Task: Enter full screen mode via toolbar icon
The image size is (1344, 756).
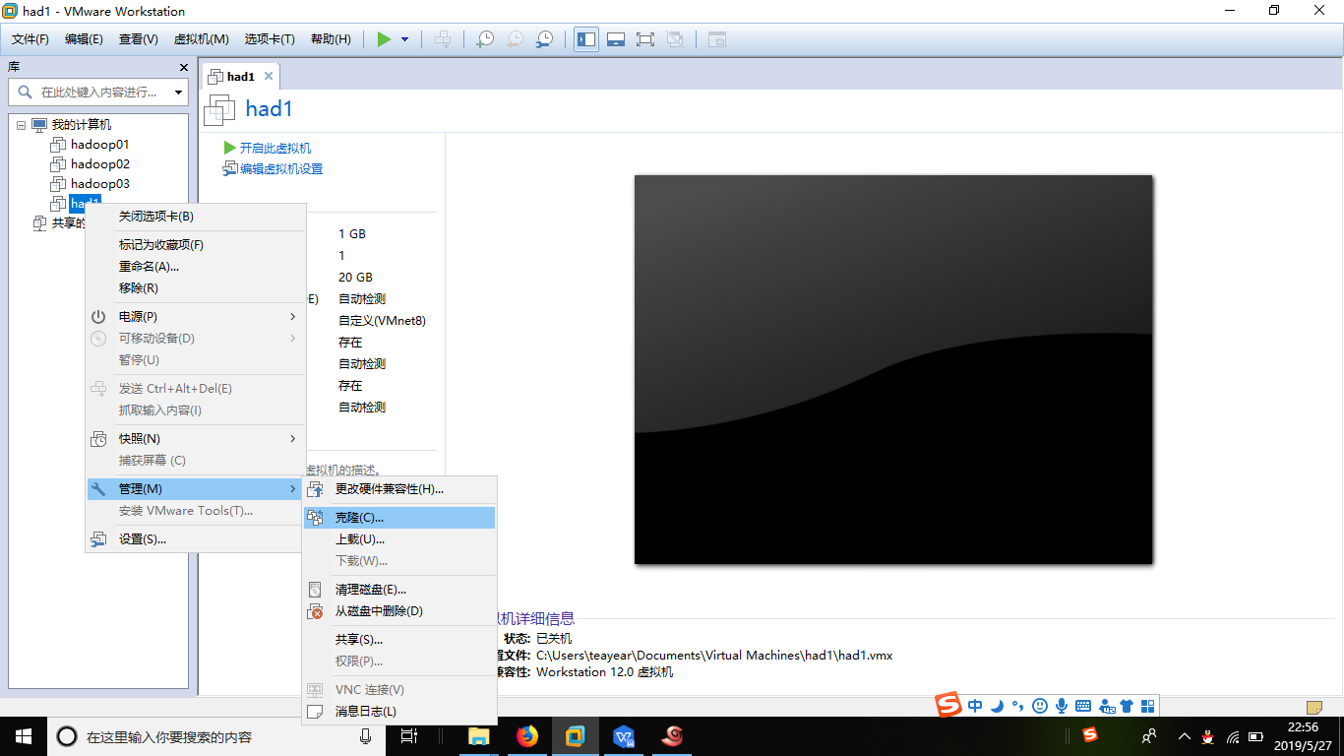Action: point(645,39)
